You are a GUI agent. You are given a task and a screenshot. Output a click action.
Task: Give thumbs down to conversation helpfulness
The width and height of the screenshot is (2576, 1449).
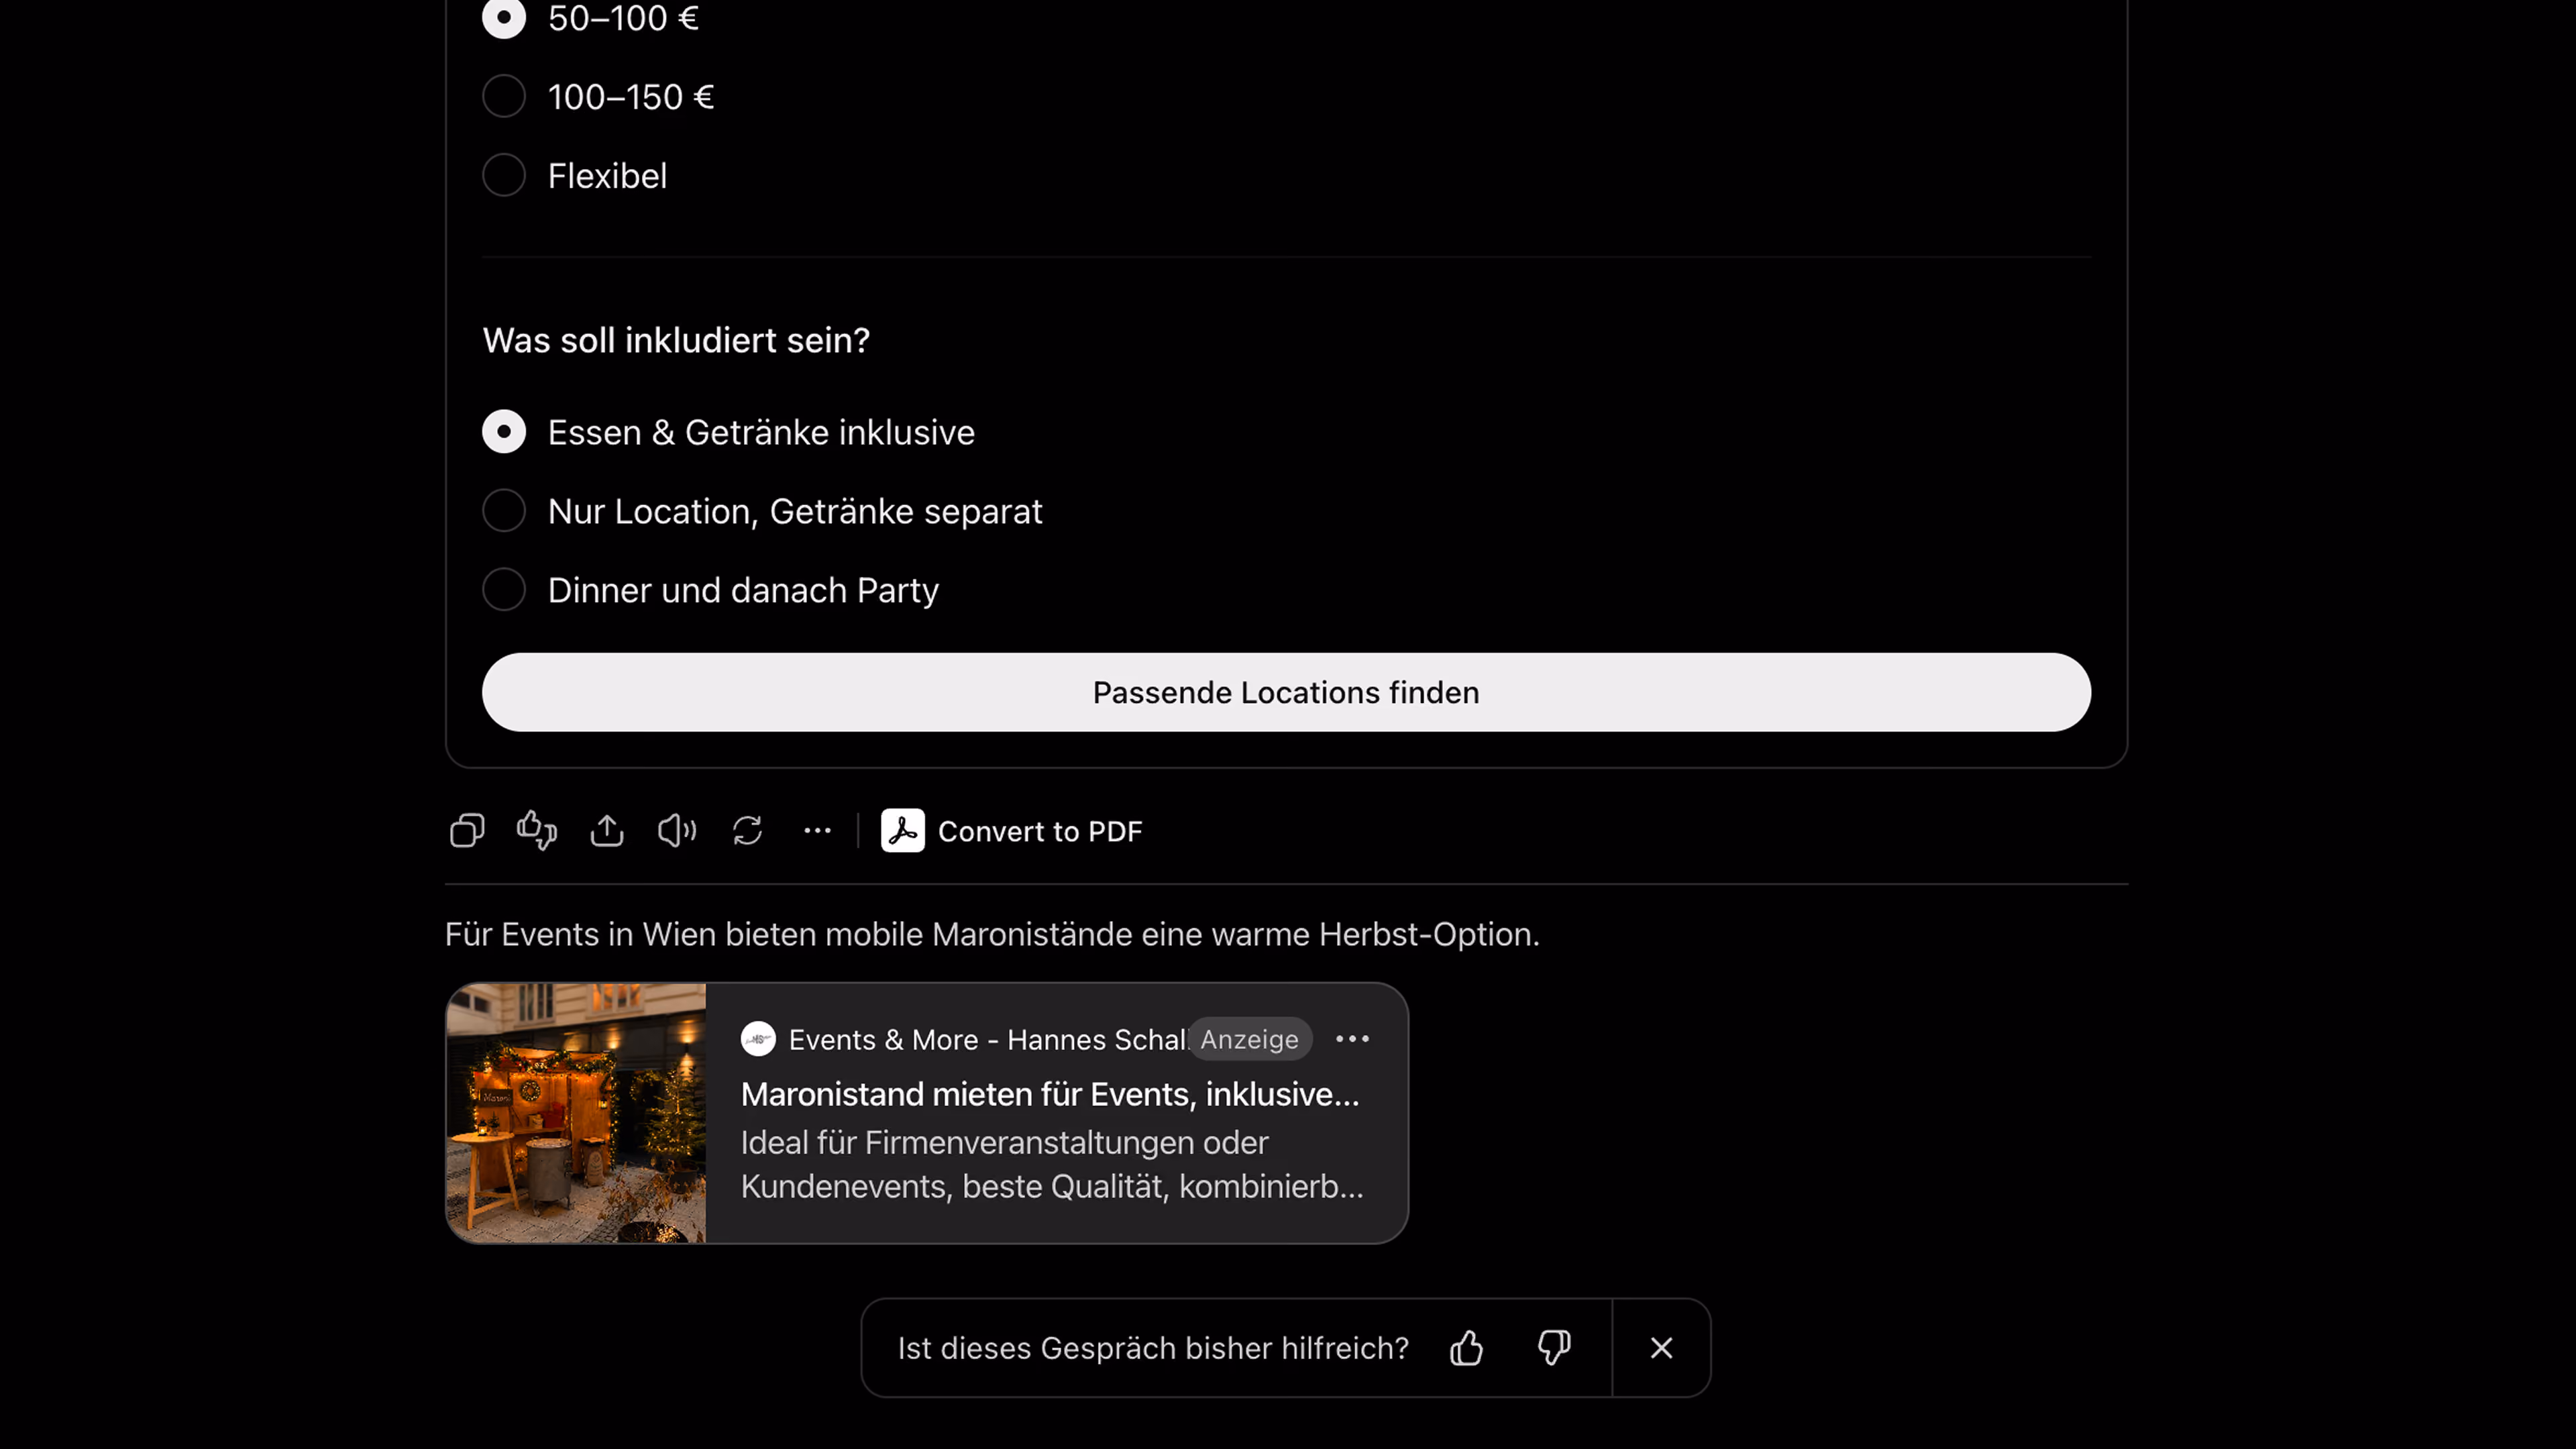tap(1554, 1348)
